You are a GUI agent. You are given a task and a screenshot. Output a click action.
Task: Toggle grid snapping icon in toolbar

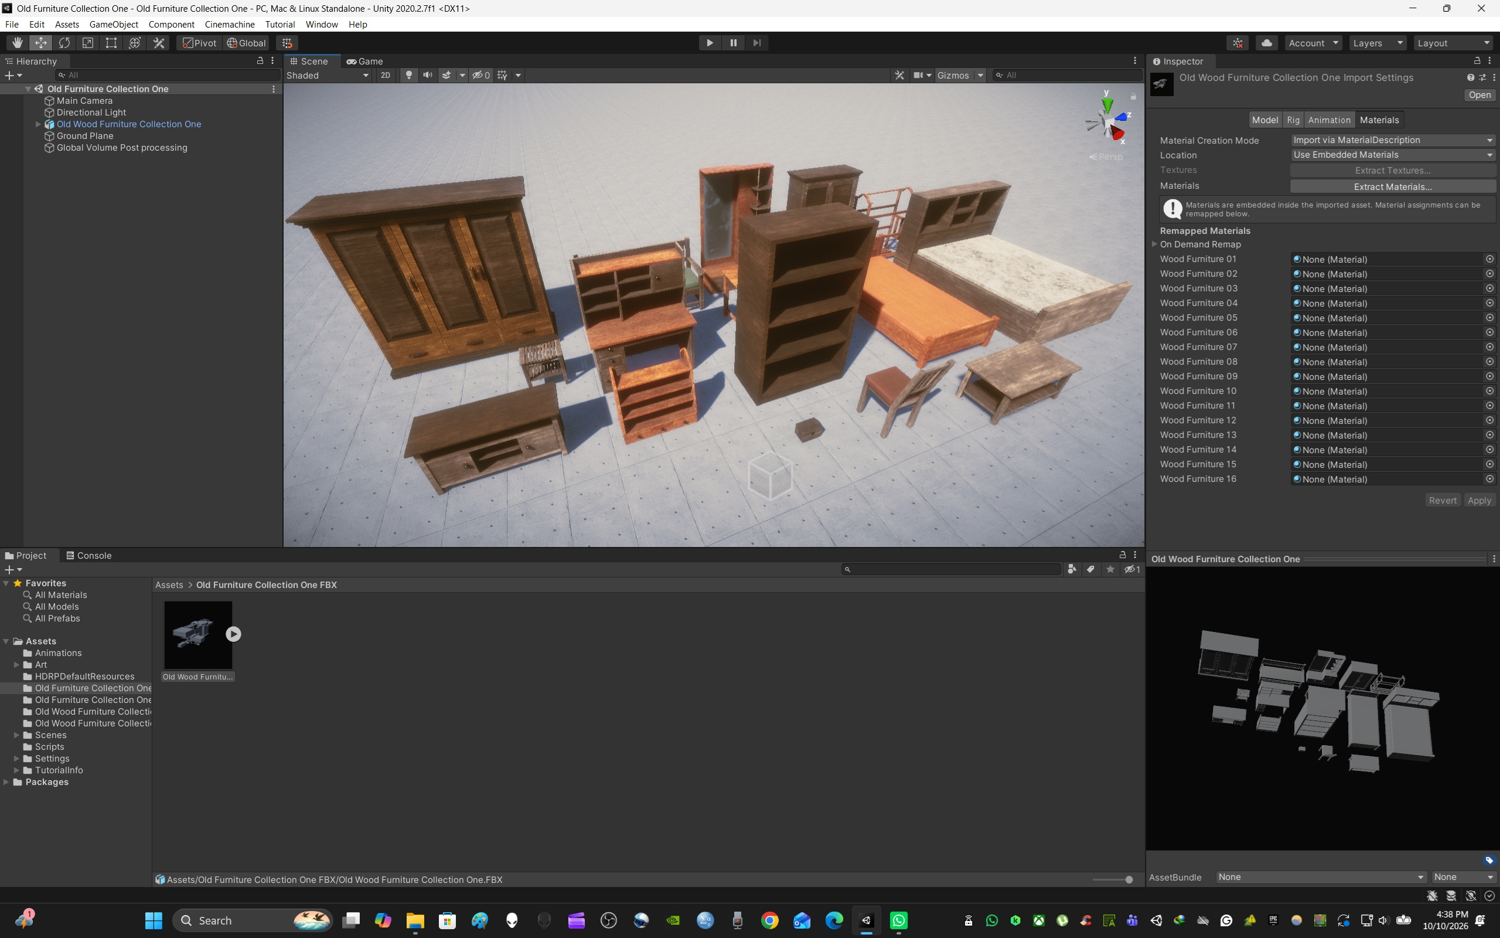pyautogui.click(x=287, y=43)
